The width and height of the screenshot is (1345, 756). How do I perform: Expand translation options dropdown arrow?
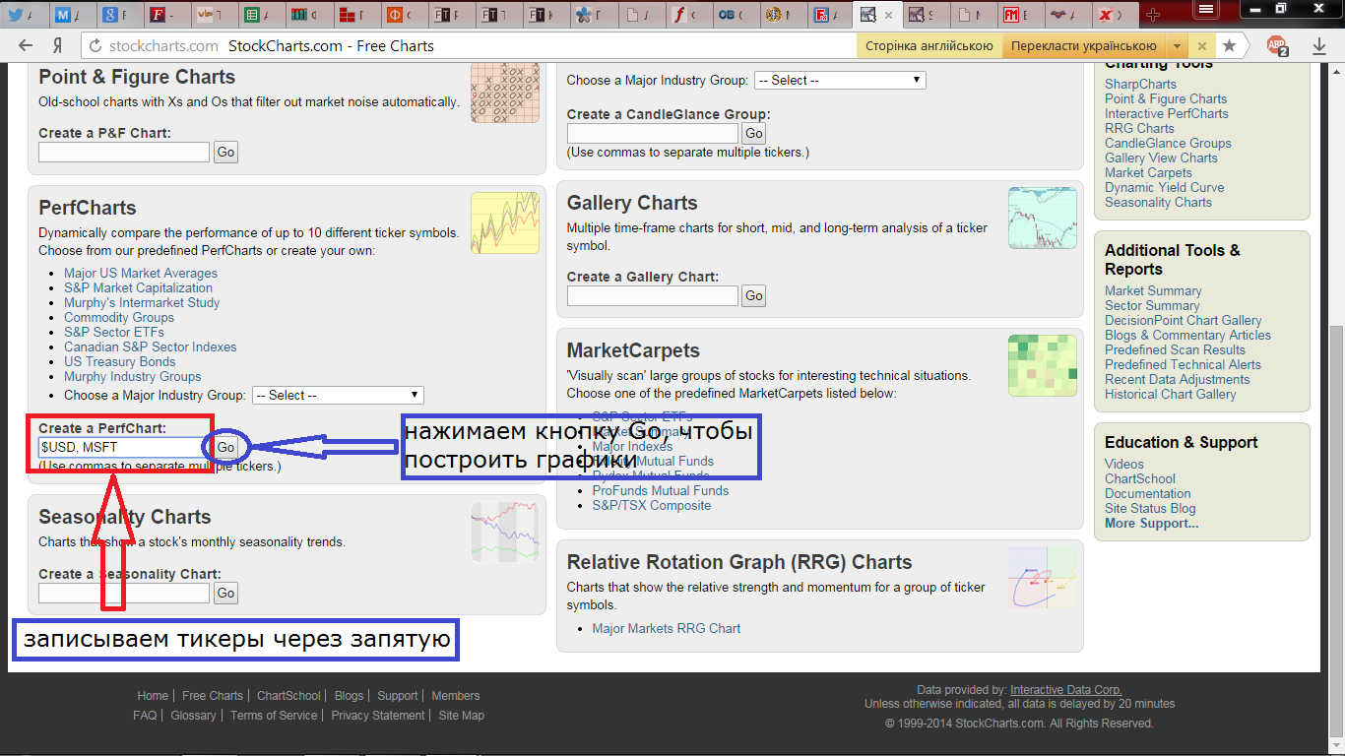coord(1177,46)
